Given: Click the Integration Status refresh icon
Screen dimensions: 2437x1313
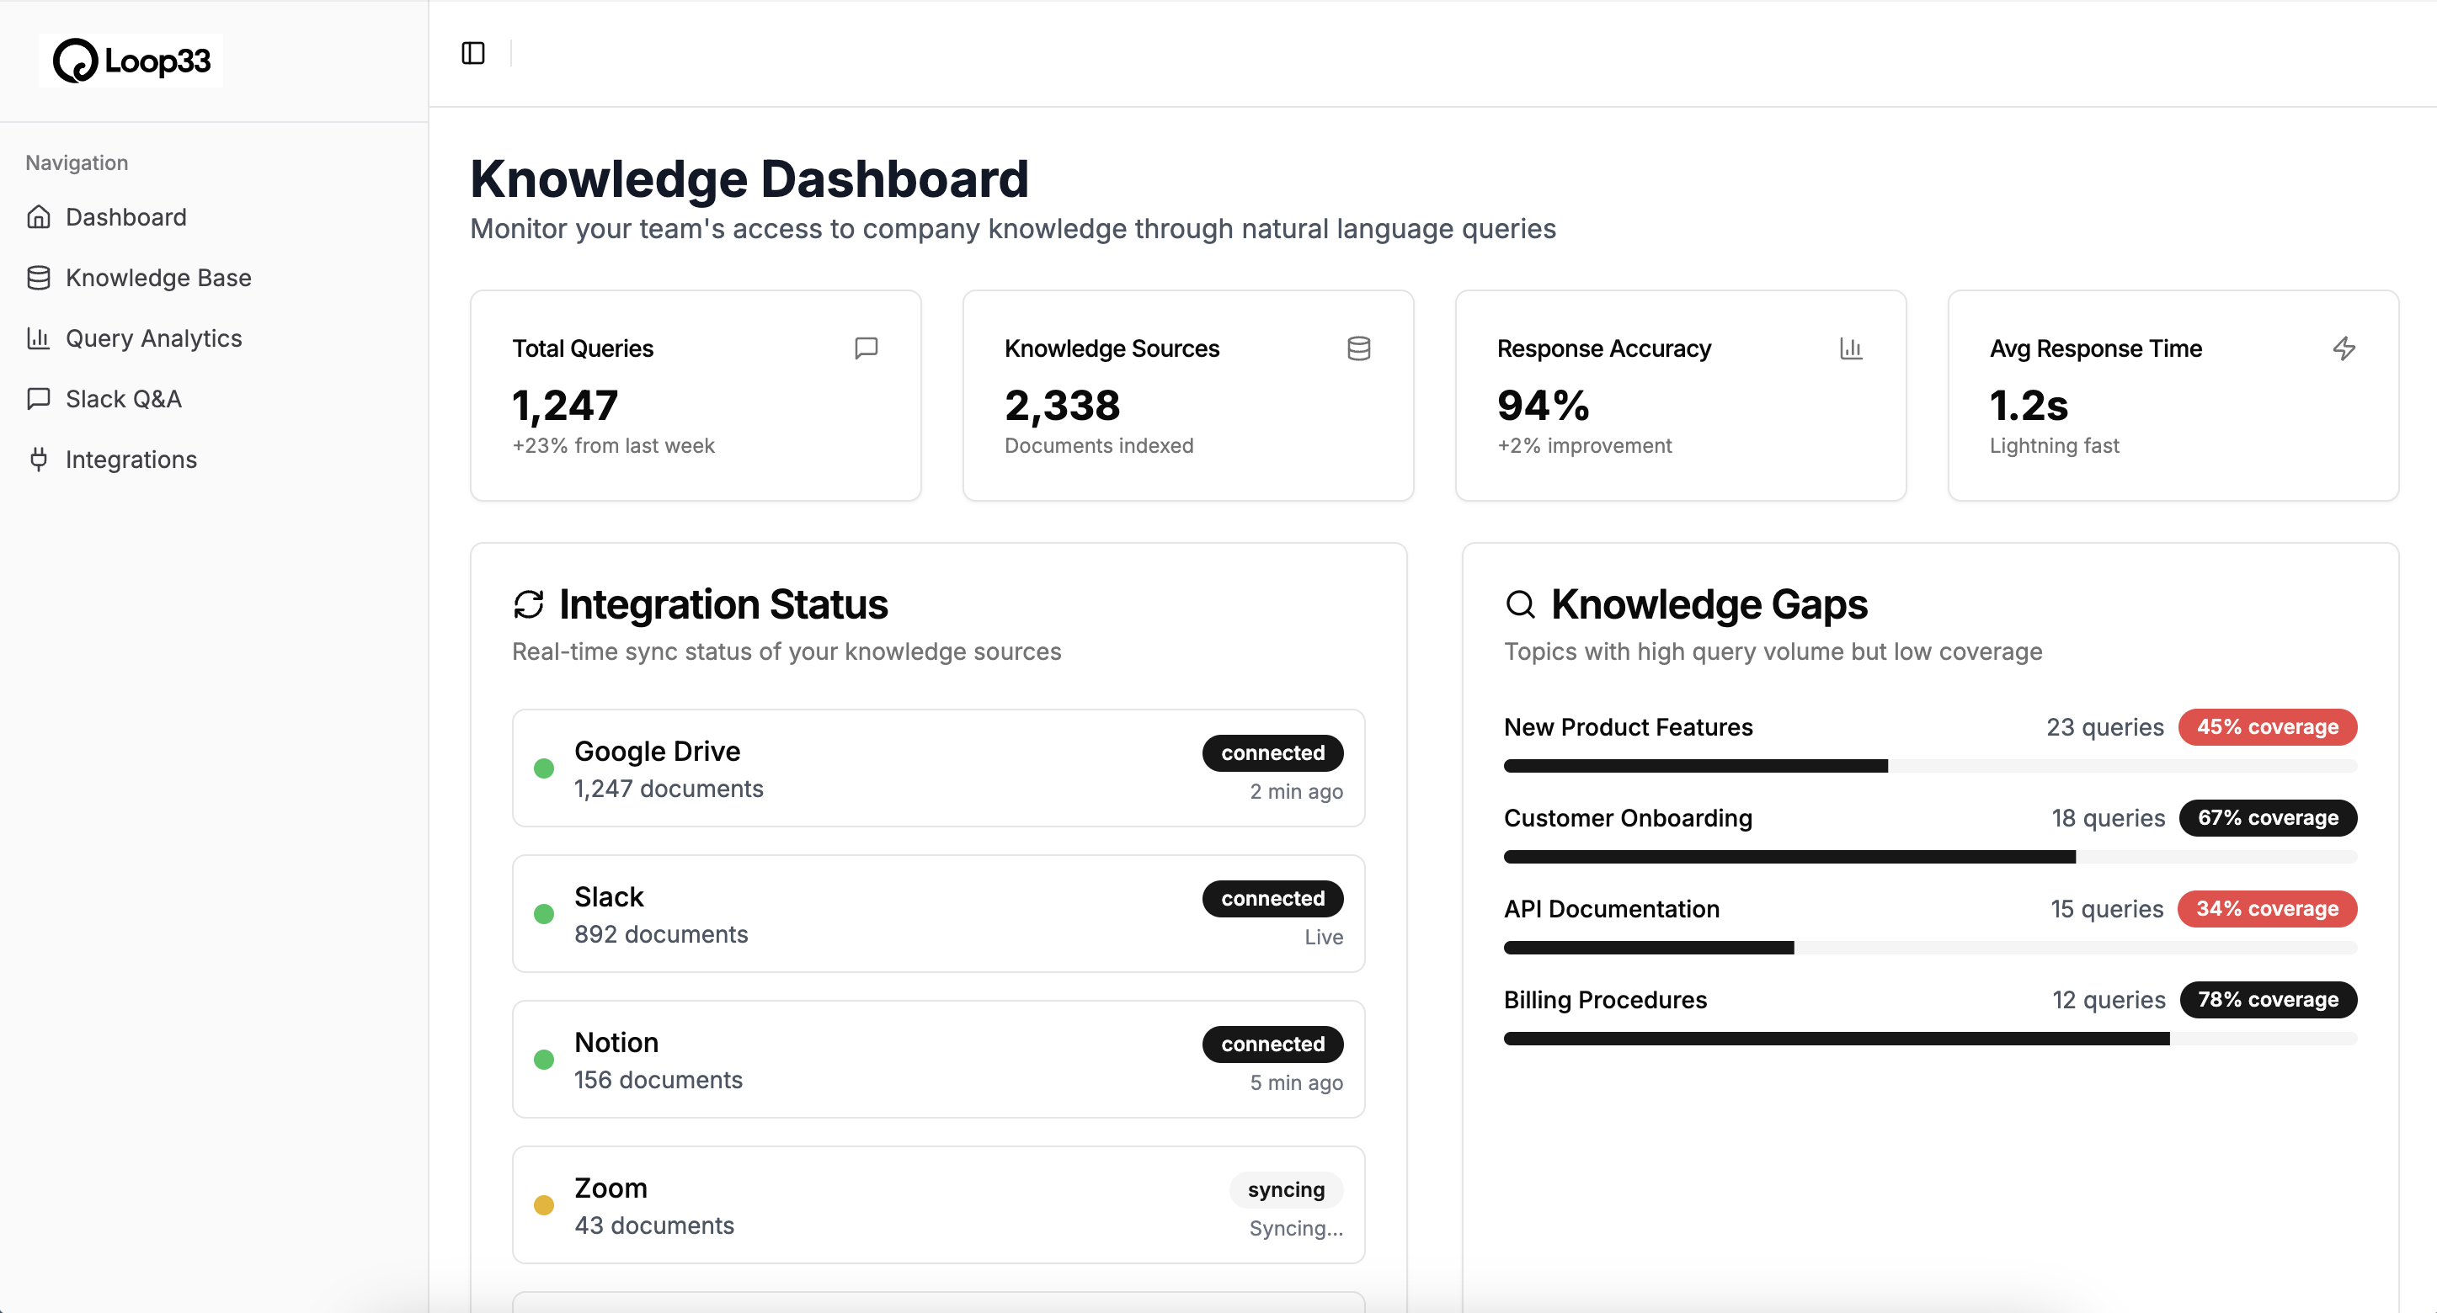Looking at the screenshot, I should coord(529,604).
